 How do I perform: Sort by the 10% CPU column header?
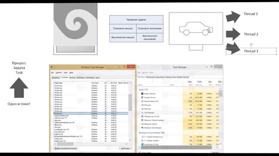(x=187, y=83)
